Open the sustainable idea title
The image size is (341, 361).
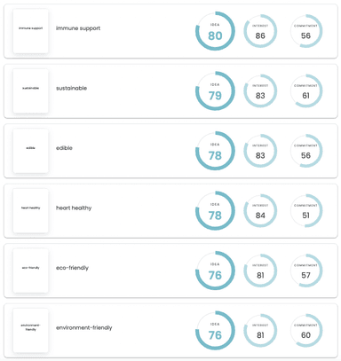click(x=72, y=88)
